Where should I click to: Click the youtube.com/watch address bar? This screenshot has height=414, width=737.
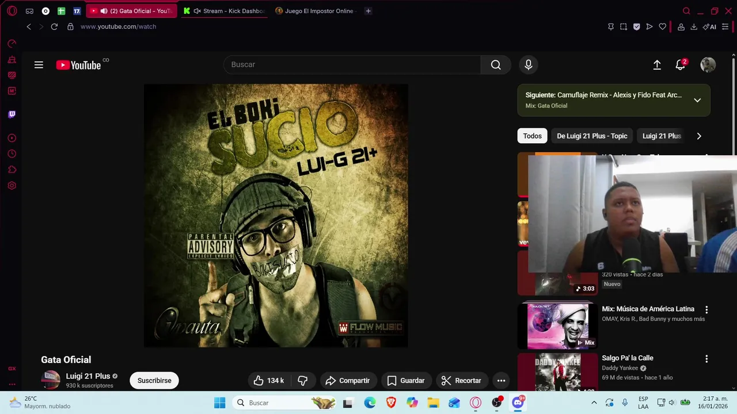tap(118, 26)
